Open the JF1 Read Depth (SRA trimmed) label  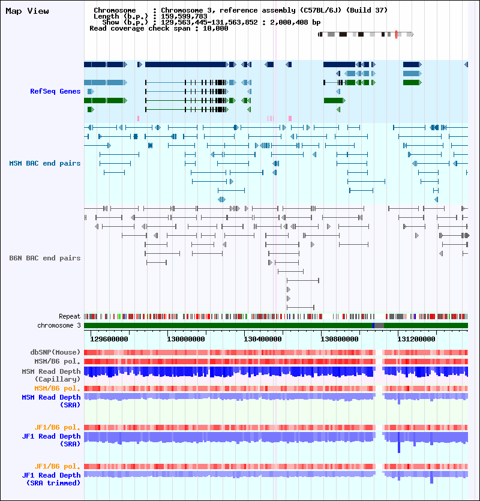click(x=51, y=479)
